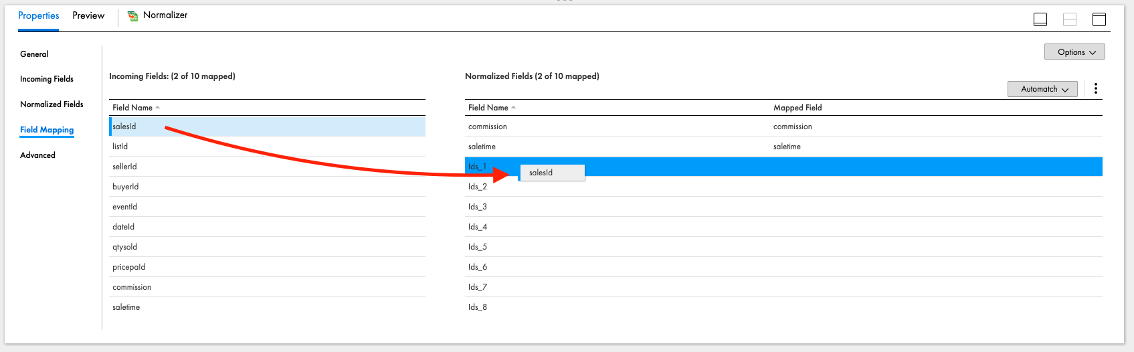Screen dimensions: 1134x352
Task: Go to Incoming Fields section
Action: tap(47, 79)
